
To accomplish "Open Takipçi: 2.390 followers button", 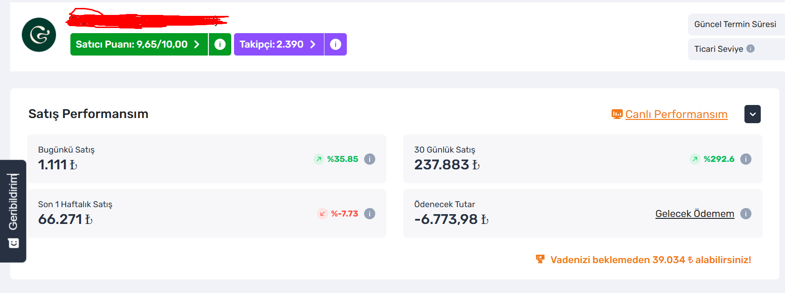I will point(279,44).
